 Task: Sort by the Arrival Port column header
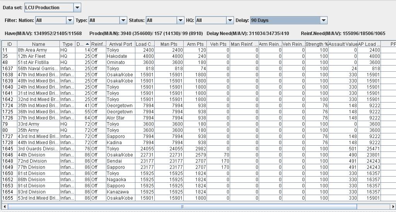(x=121, y=44)
